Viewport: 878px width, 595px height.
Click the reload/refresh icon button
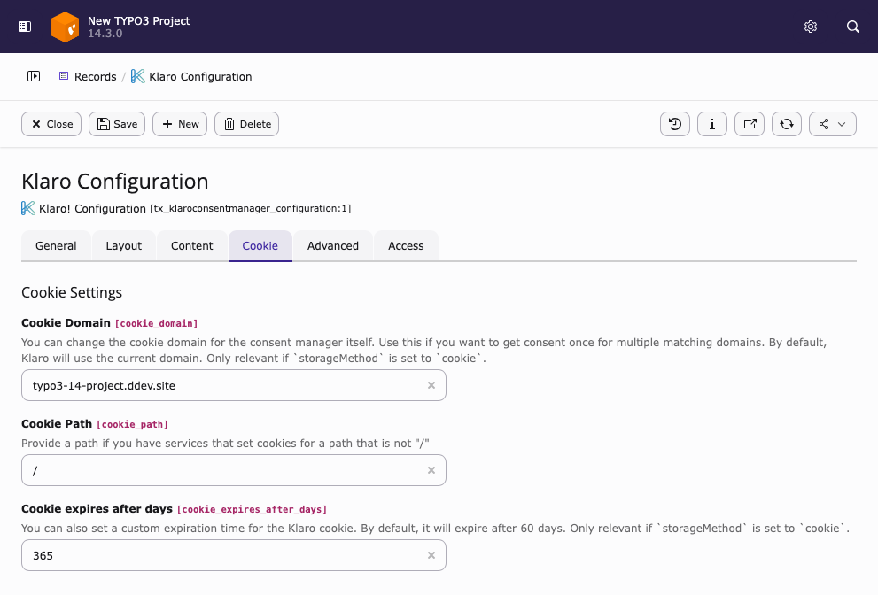pos(787,124)
